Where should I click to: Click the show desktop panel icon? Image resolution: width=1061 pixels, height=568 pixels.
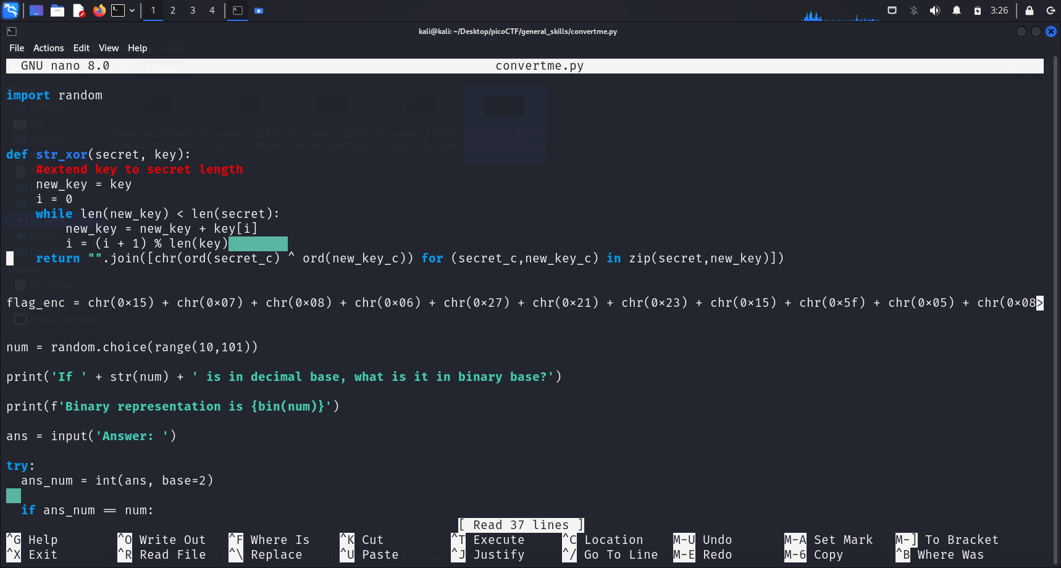(x=36, y=10)
